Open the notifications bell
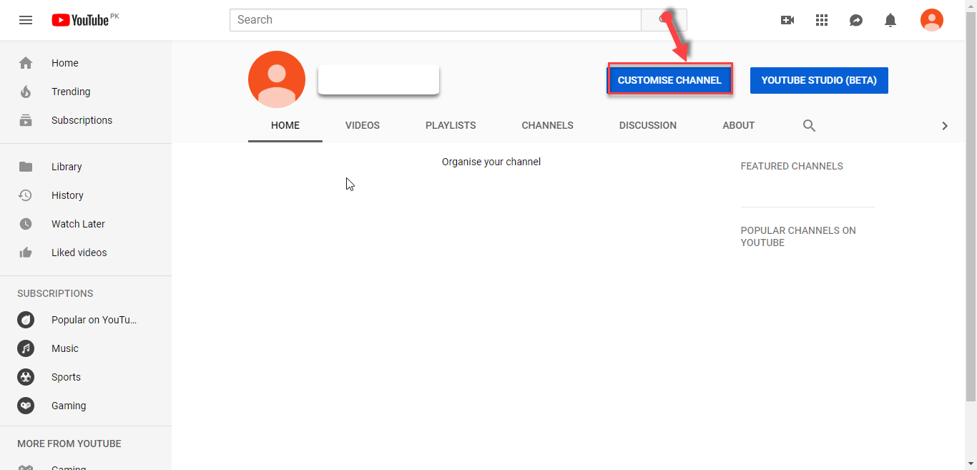 coord(890,20)
